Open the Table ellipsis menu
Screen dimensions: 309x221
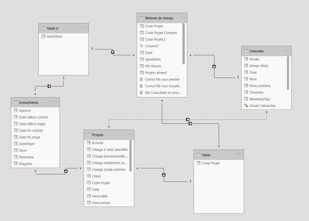pos(240,154)
